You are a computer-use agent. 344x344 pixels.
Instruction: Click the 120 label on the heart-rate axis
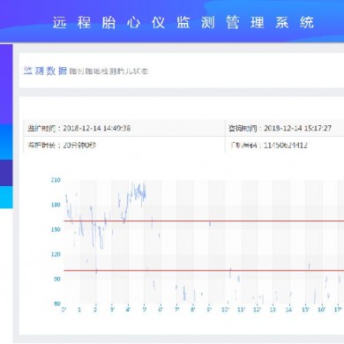56,254
